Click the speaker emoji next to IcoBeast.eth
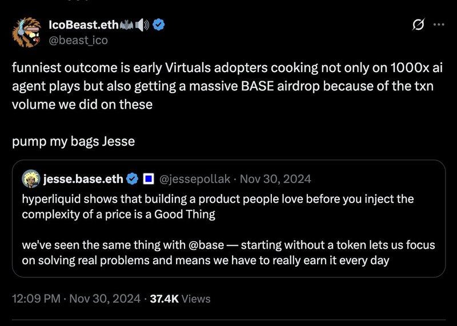The height and width of the screenshot is (326, 457). [x=142, y=25]
